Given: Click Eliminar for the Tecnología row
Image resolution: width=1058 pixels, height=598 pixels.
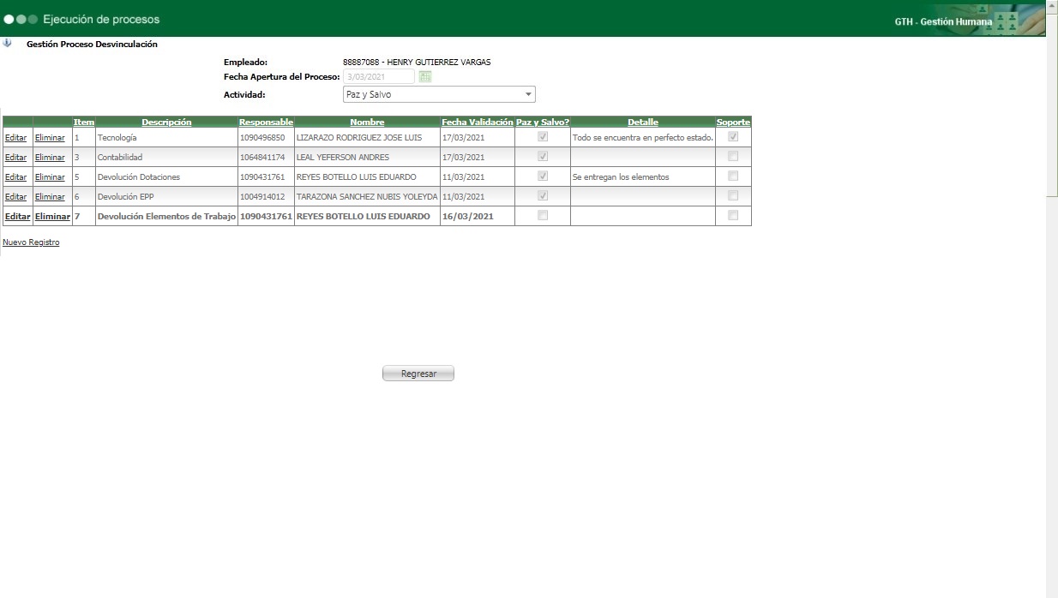Looking at the screenshot, I should [x=50, y=138].
